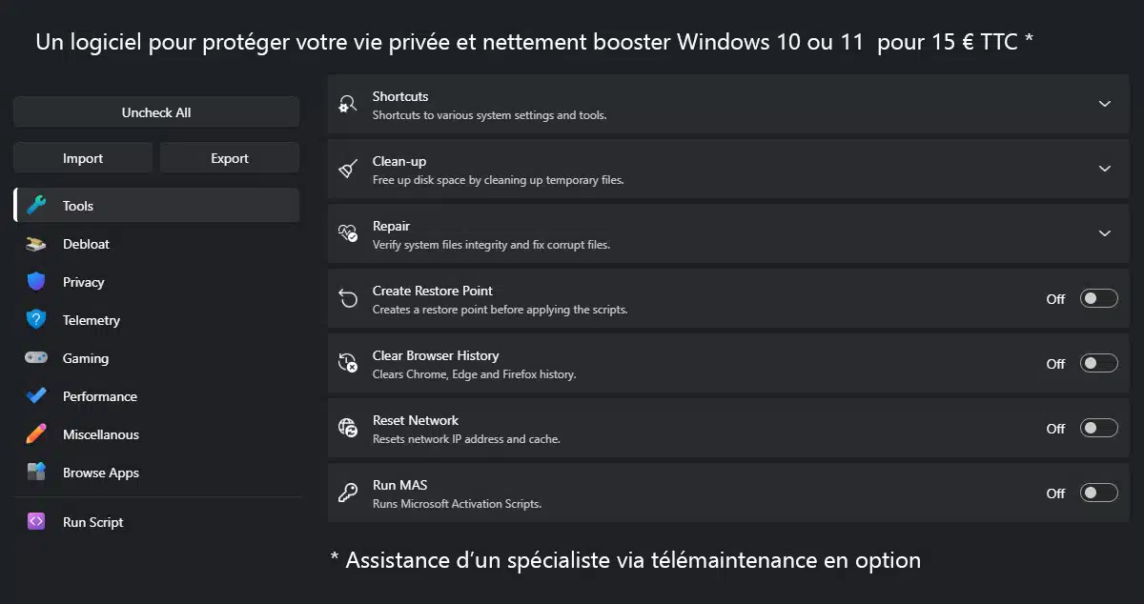Click the Reset Network globe icon
Viewport: 1144px width, 604px height.
click(x=347, y=426)
